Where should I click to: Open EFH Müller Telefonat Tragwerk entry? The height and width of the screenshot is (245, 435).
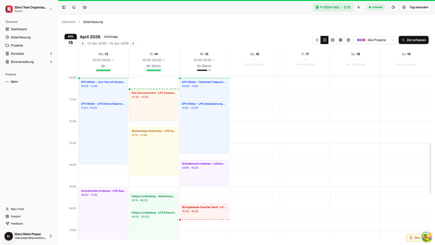(x=204, y=89)
